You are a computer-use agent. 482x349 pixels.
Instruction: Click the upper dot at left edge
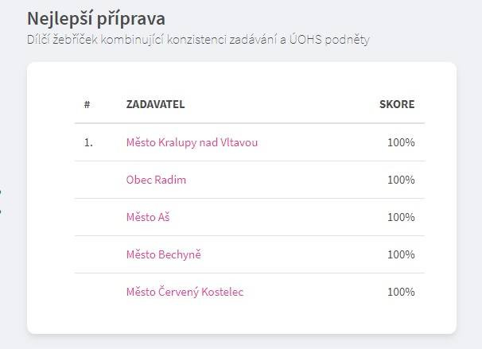click(x=1, y=192)
